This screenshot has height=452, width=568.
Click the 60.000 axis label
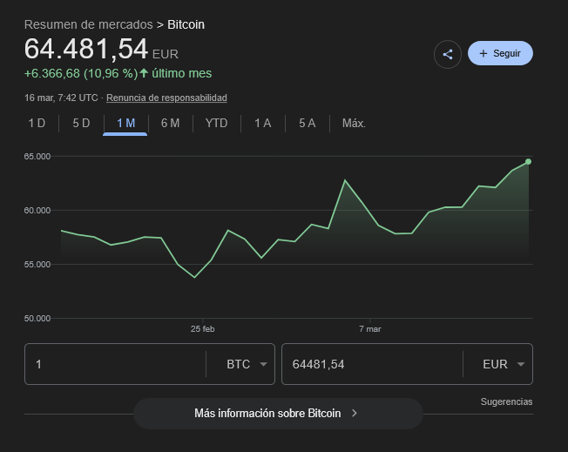[x=37, y=211]
